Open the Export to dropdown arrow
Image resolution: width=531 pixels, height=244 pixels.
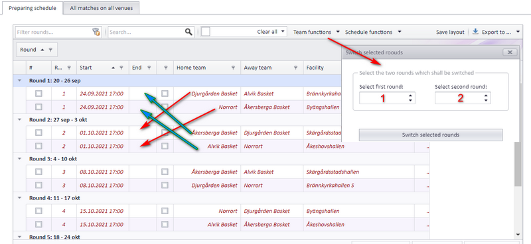point(518,32)
